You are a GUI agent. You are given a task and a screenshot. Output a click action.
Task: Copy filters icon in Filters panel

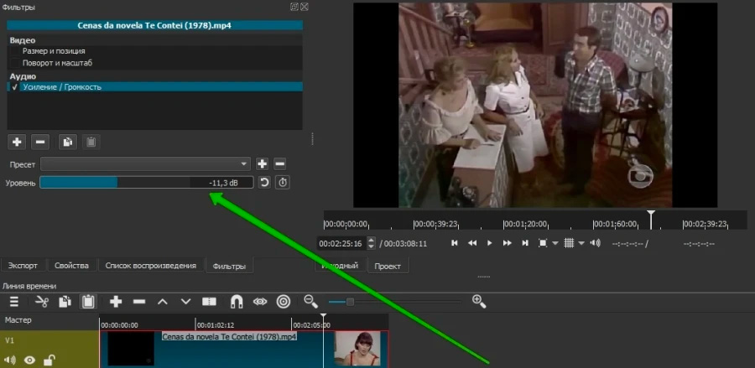point(68,142)
